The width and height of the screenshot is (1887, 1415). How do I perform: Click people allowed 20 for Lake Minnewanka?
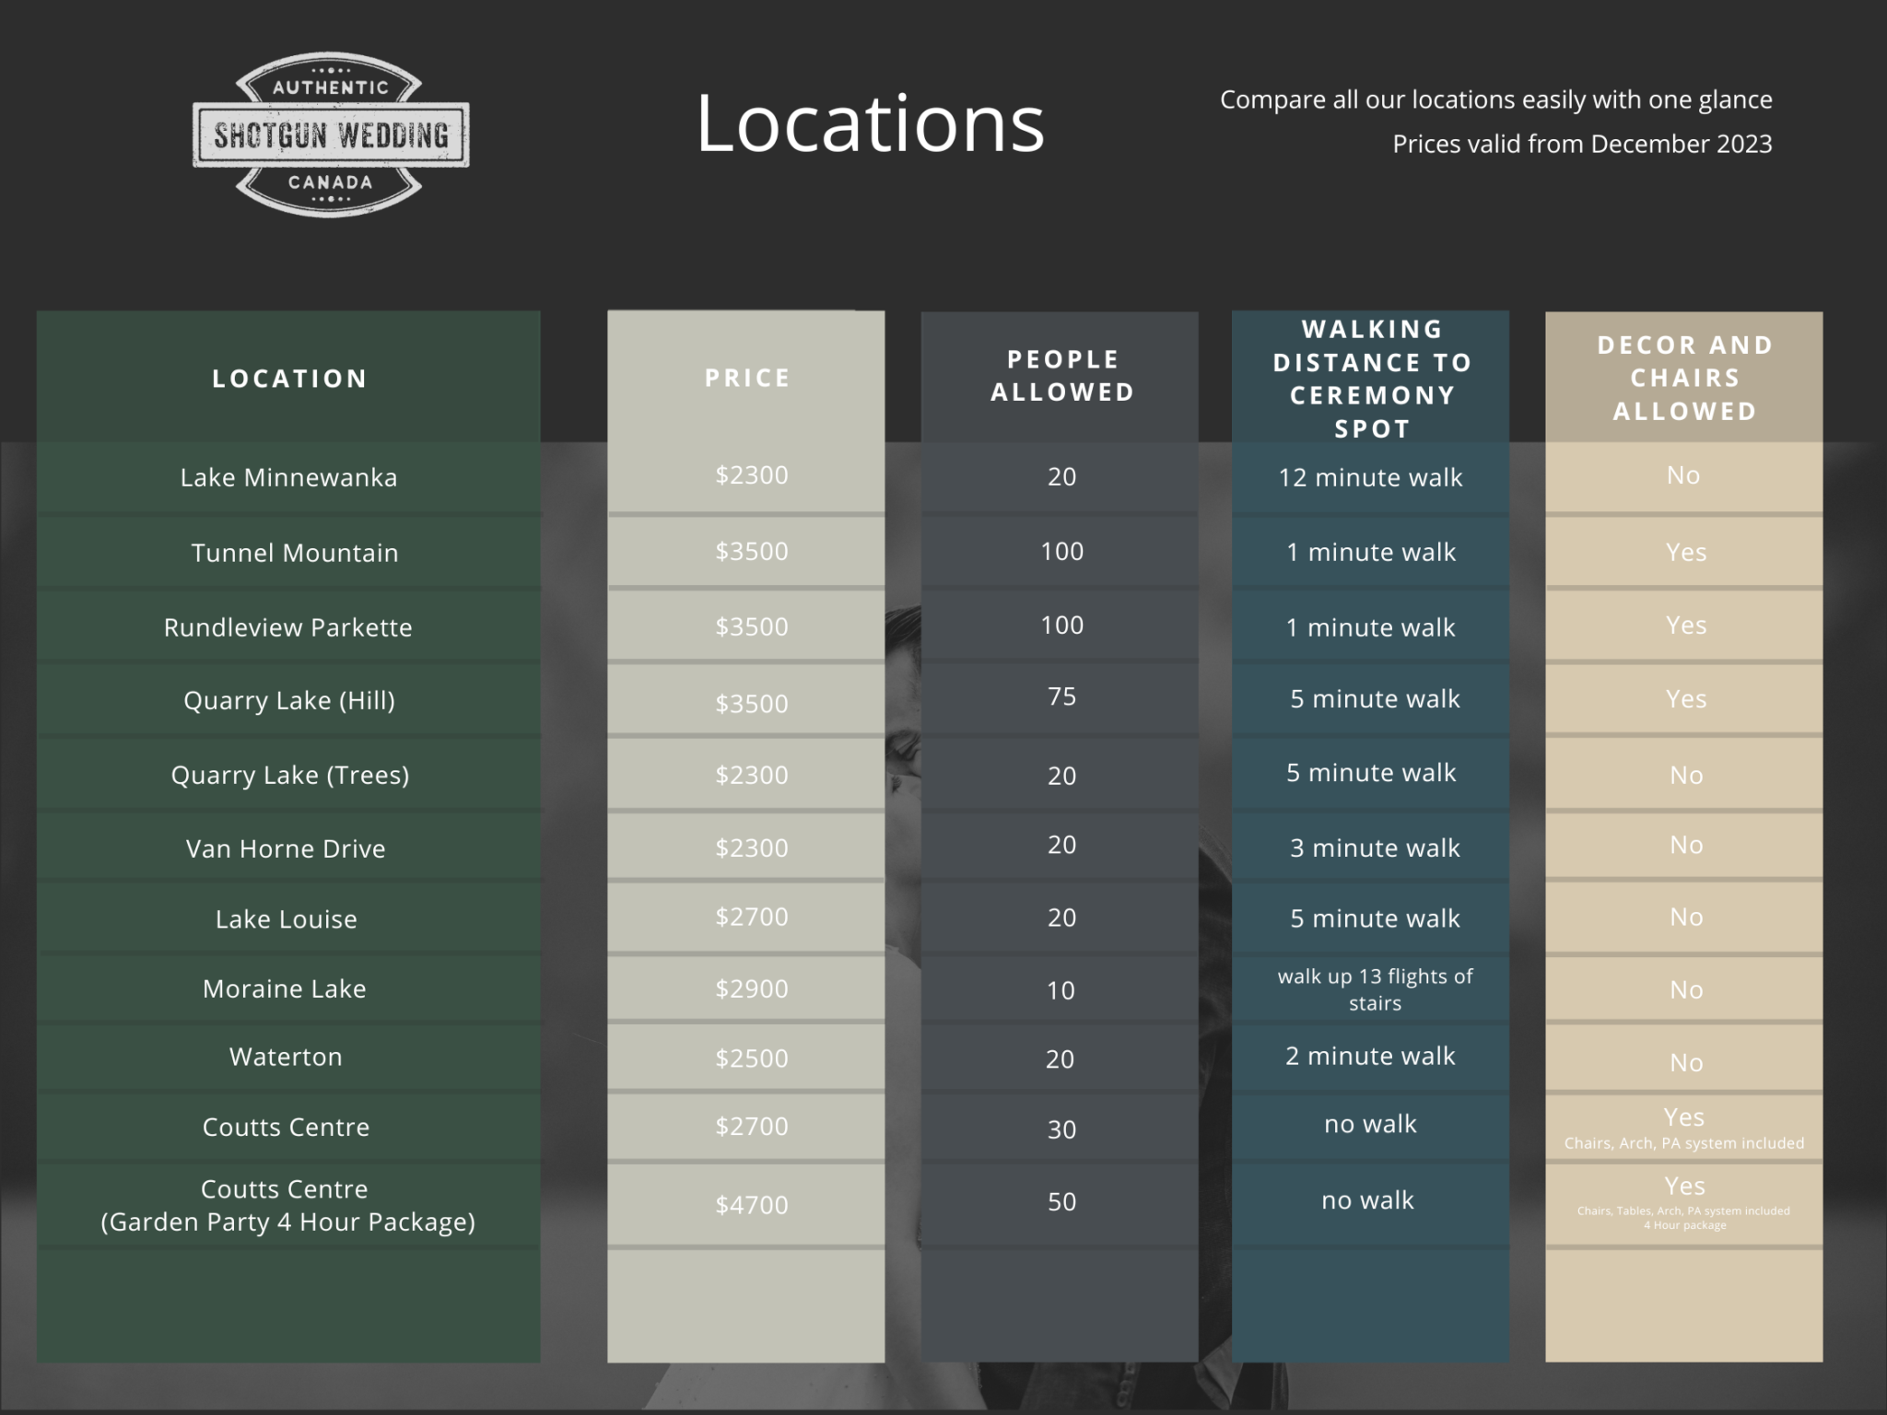click(1061, 477)
